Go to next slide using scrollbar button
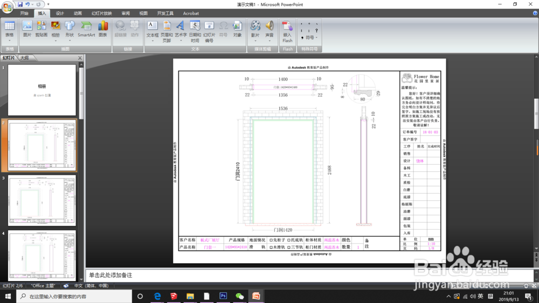Viewport: 539px width, 303px height. point(536,260)
